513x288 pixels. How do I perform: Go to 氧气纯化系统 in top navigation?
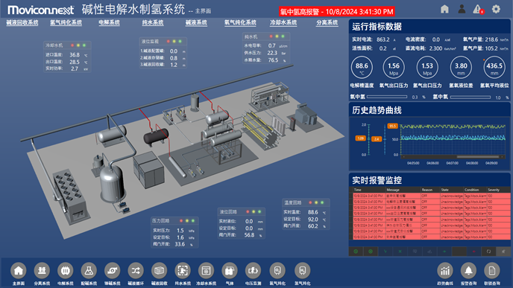click(240, 22)
